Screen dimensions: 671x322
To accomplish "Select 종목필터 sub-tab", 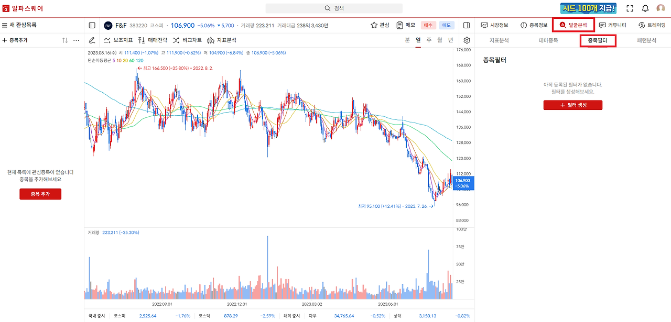I will point(598,40).
